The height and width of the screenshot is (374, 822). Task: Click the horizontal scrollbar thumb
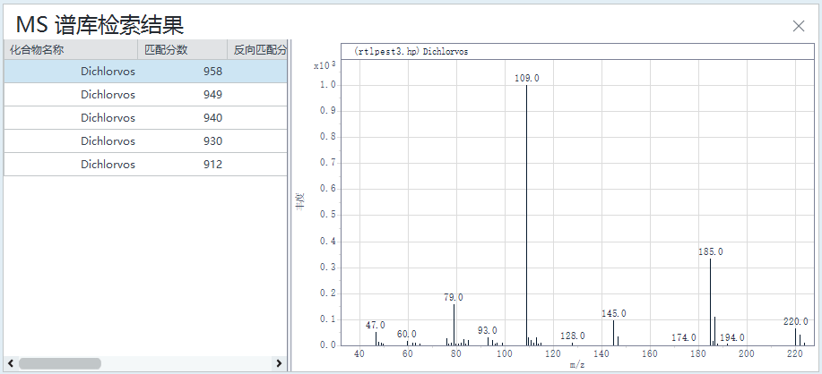(x=60, y=363)
